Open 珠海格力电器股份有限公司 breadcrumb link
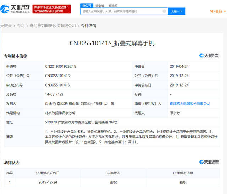The width and height of the screenshot is (227, 194). tap(53, 26)
